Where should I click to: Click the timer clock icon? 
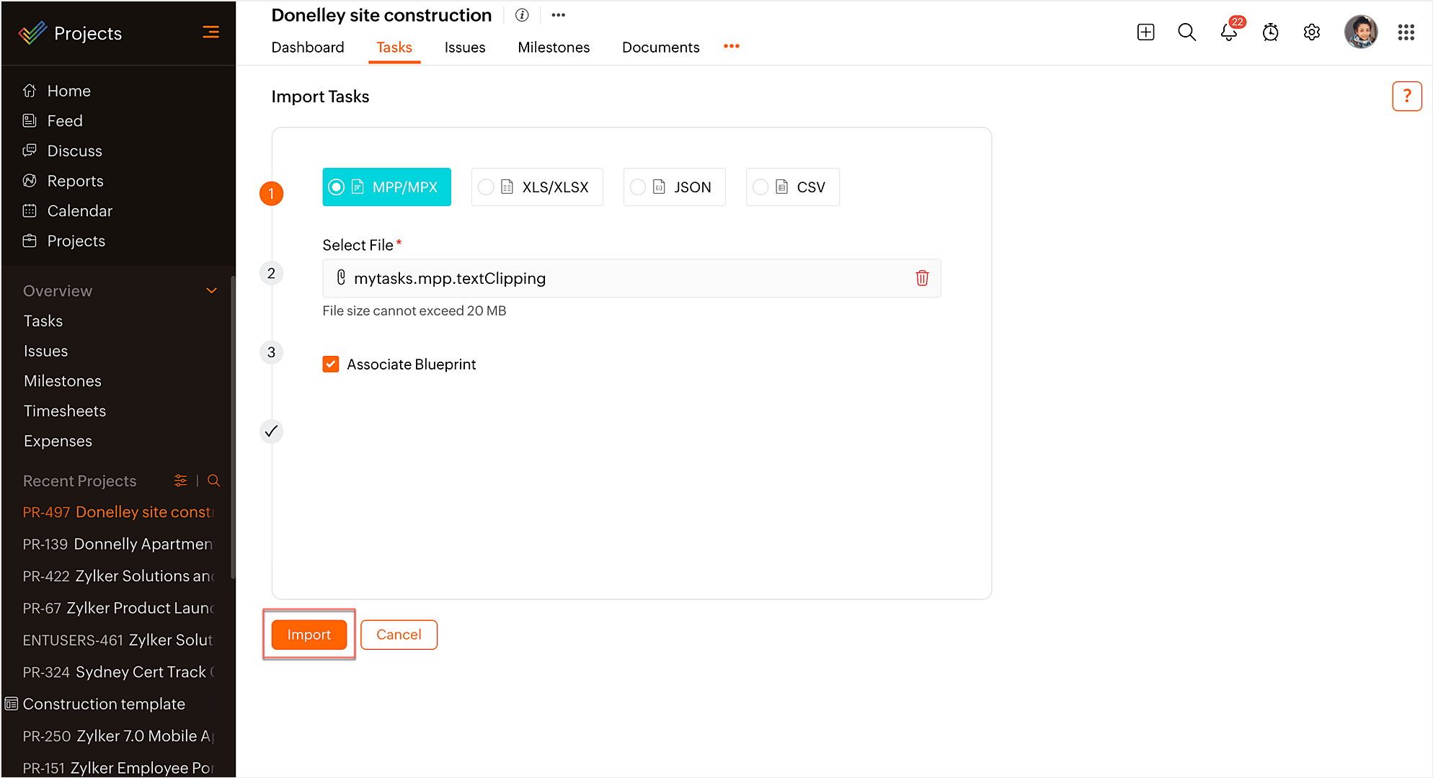(x=1270, y=32)
